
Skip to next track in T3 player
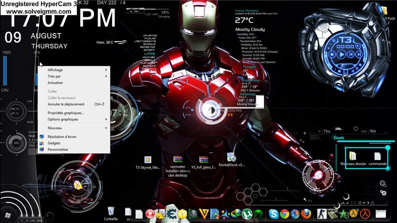tap(359, 55)
